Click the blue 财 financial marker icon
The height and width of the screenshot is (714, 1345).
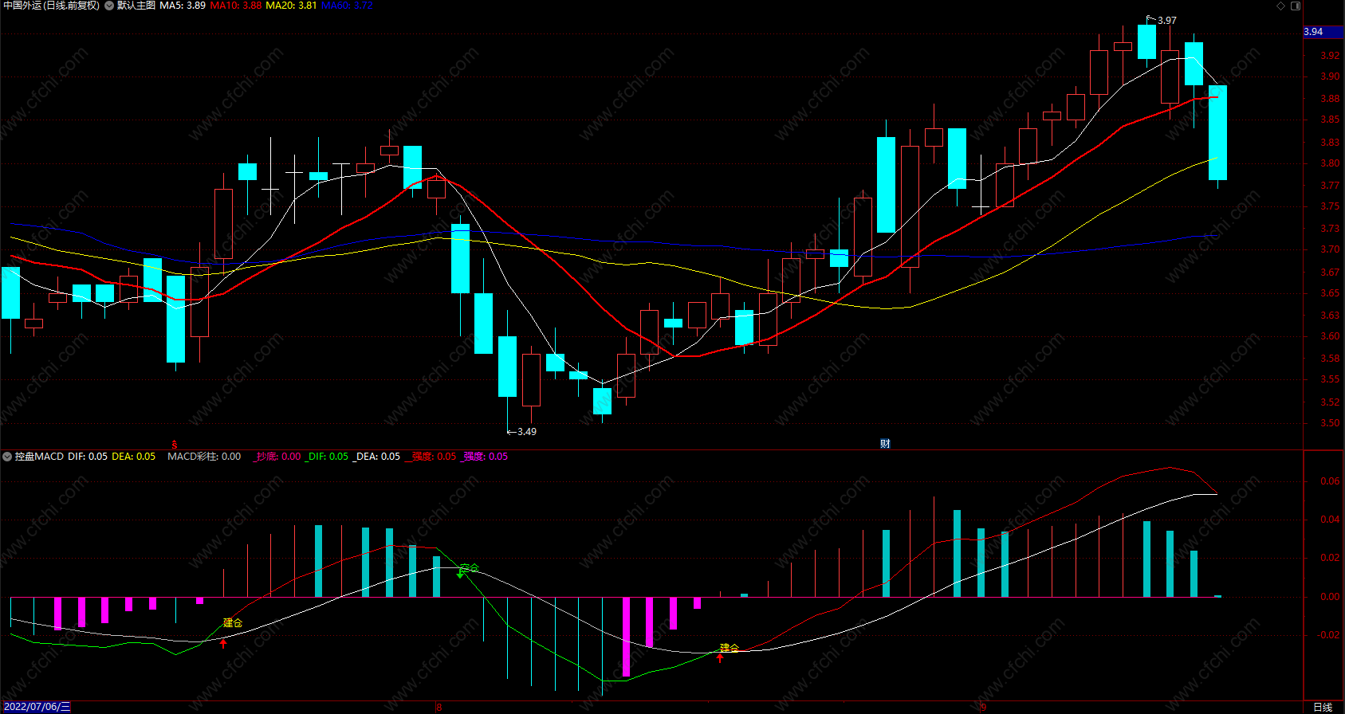point(885,444)
